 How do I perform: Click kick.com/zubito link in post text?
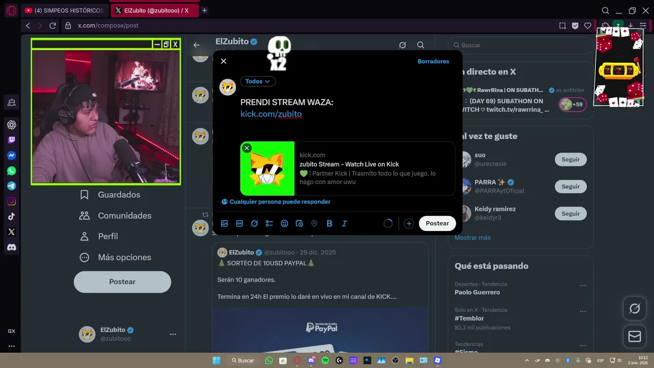[x=271, y=114]
